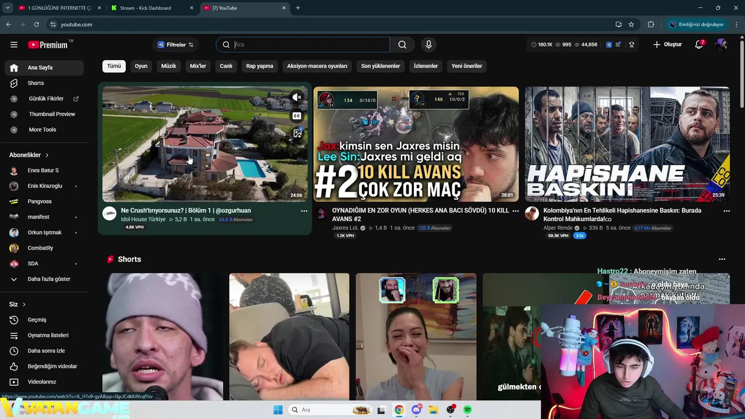Go to Ana Sayfa in sidebar
The width and height of the screenshot is (745, 419).
[x=44, y=68]
